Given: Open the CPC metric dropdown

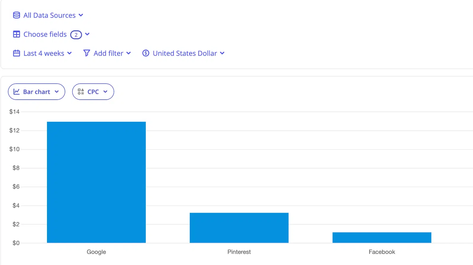Looking at the screenshot, I should (93, 92).
